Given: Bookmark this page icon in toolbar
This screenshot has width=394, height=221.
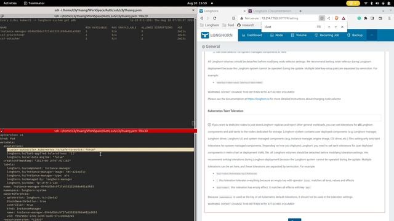Looking at the screenshot, I should pos(233,18).
